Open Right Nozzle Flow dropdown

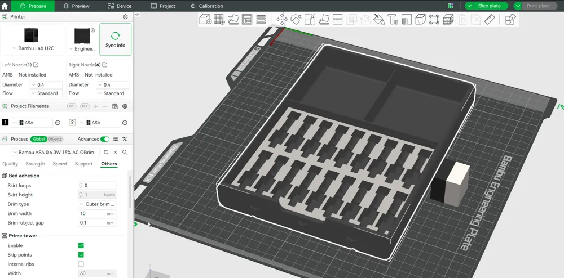click(113, 93)
